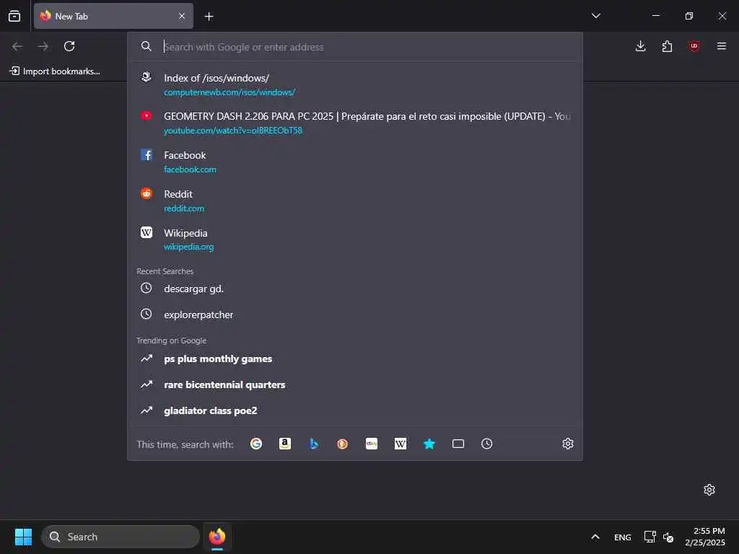Reload the current page
Viewport: 739px width, 554px height.
coord(69,46)
